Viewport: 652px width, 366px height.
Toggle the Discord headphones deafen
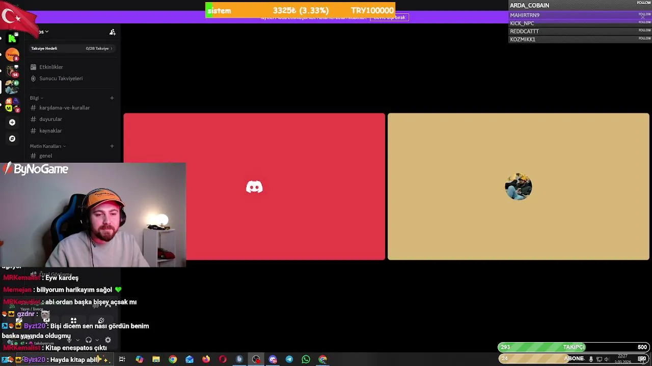(89, 340)
